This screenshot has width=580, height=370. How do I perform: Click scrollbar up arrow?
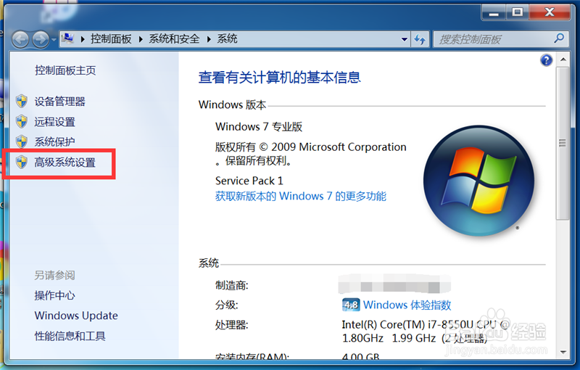(x=563, y=59)
